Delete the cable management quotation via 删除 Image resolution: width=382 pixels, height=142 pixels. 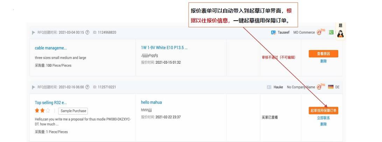(323, 61)
